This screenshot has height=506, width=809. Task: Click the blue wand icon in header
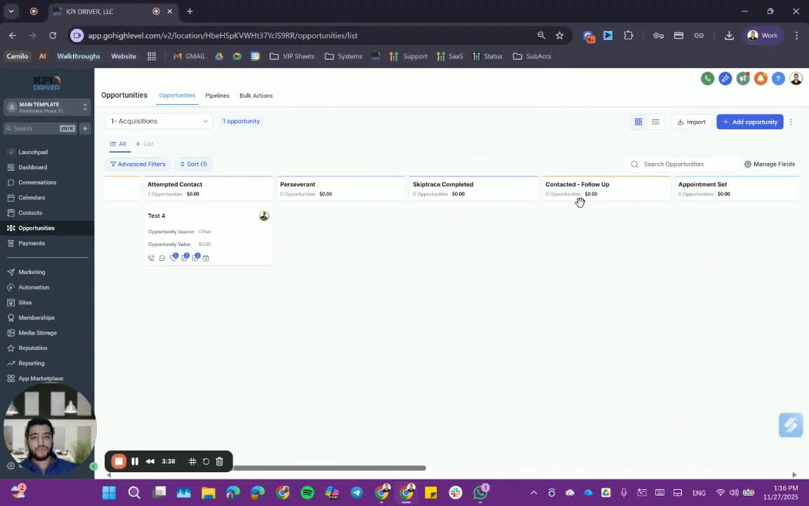coord(725,79)
